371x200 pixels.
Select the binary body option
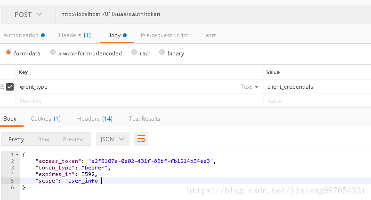(162, 52)
